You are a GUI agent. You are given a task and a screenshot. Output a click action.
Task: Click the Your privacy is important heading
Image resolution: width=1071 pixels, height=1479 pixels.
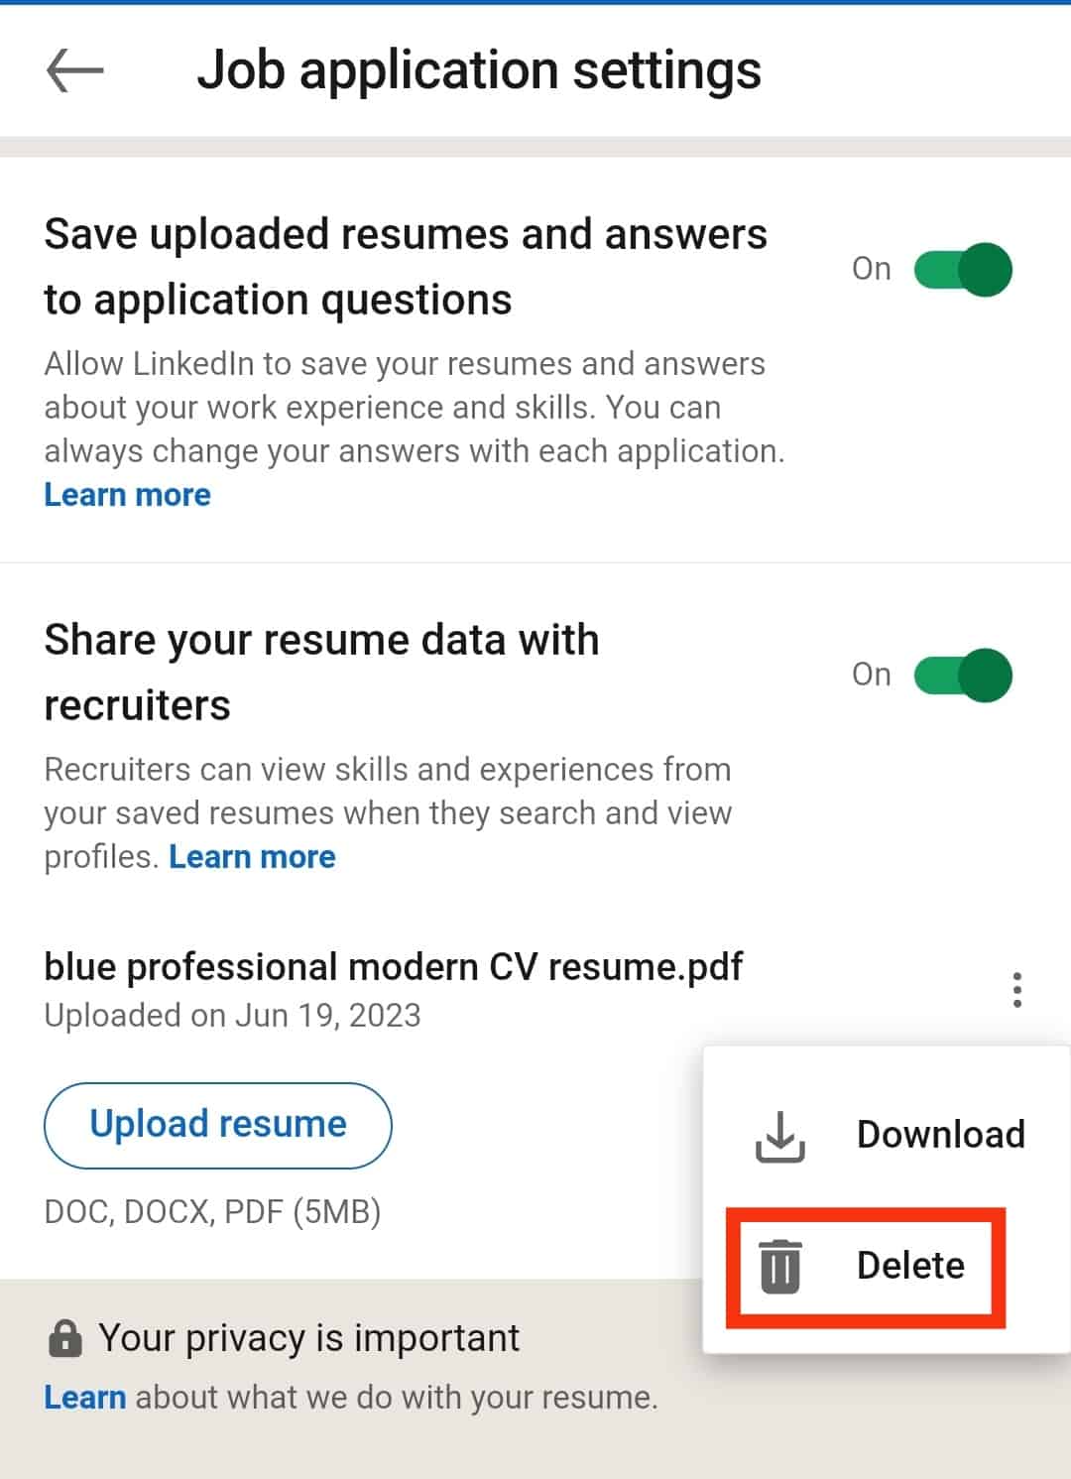tap(308, 1338)
